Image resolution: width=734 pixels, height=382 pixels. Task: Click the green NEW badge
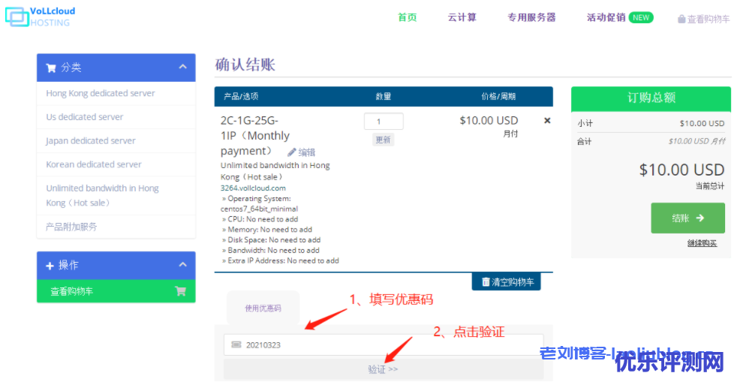(641, 18)
